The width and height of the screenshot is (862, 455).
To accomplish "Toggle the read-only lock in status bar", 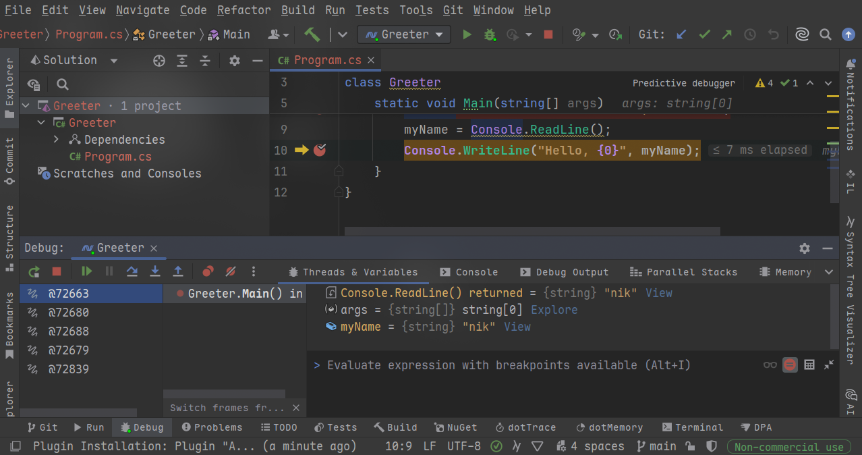I will 690,446.
